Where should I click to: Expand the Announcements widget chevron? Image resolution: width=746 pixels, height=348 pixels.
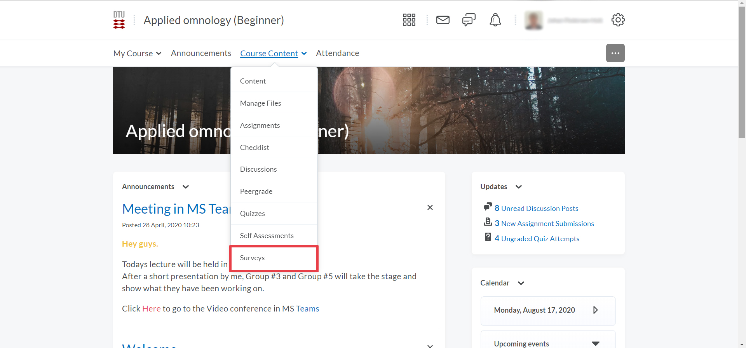pyautogui.click(x=186, y=187)
